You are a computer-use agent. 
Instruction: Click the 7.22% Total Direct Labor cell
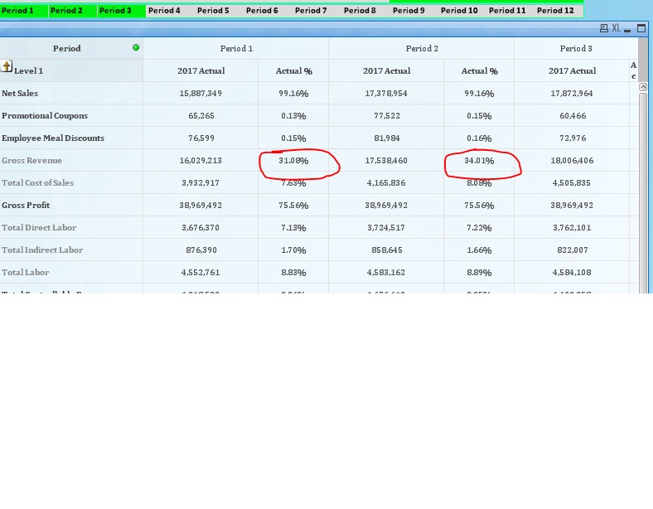pos(479,227)
